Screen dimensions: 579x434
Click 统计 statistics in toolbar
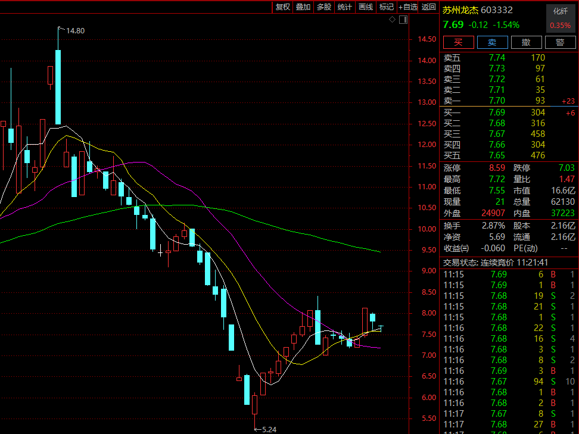[345, 7]
